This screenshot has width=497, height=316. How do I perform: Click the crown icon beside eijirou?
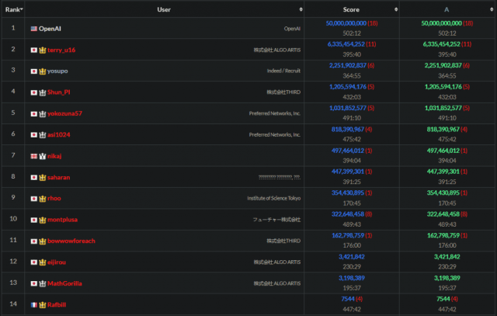43,262
